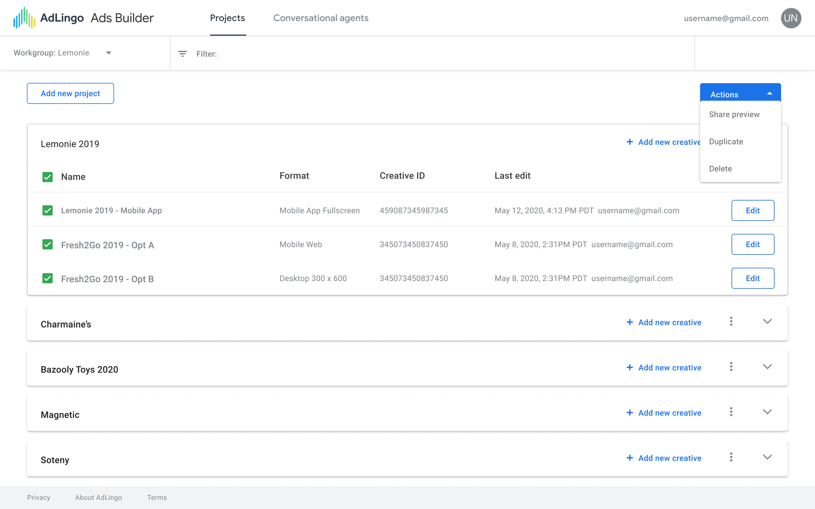The height and width of the screenshot is (509, 815).
Task: Open the Workgroup Lemonie dropdown
Action: pos(109,53)
